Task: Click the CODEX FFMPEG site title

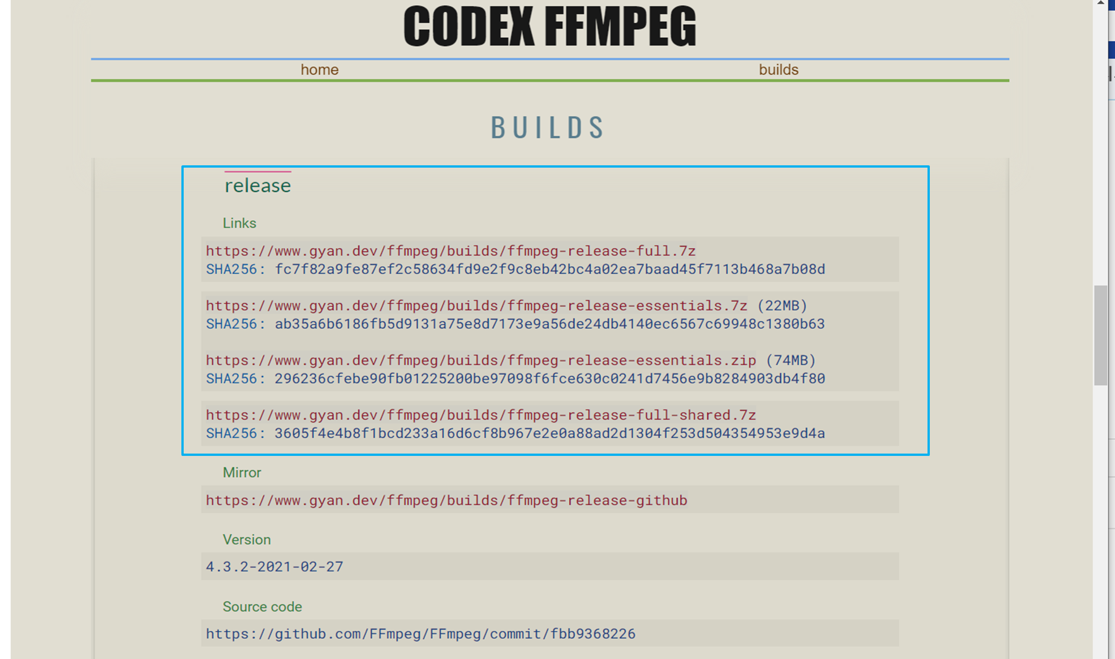Action: [x=550, y=27]
